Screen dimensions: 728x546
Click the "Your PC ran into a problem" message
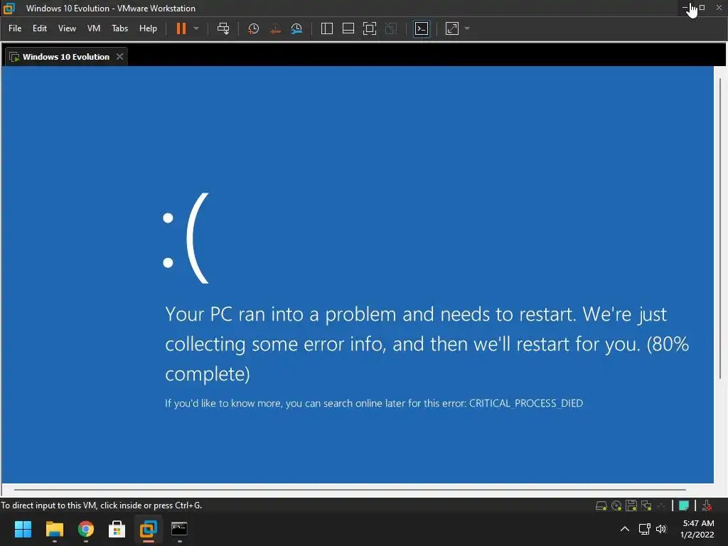click(x=427, y=344)
